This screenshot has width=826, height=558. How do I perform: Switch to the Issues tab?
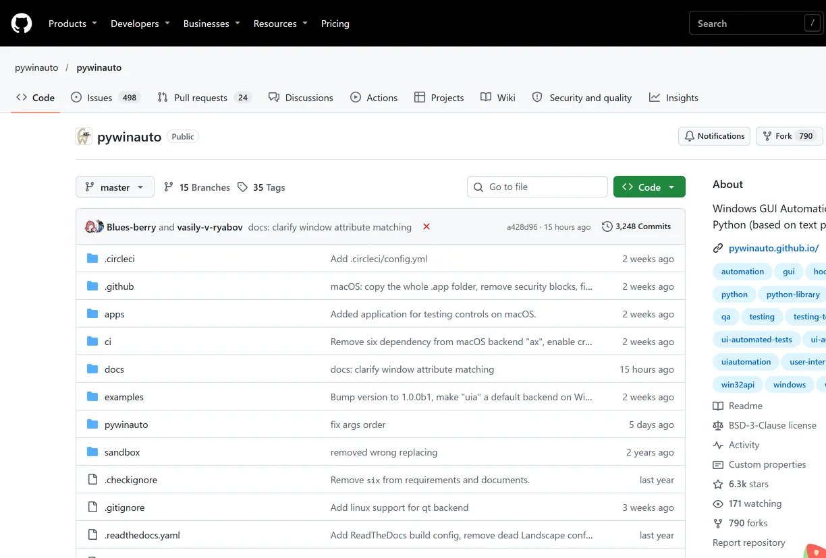click(105, 98)
